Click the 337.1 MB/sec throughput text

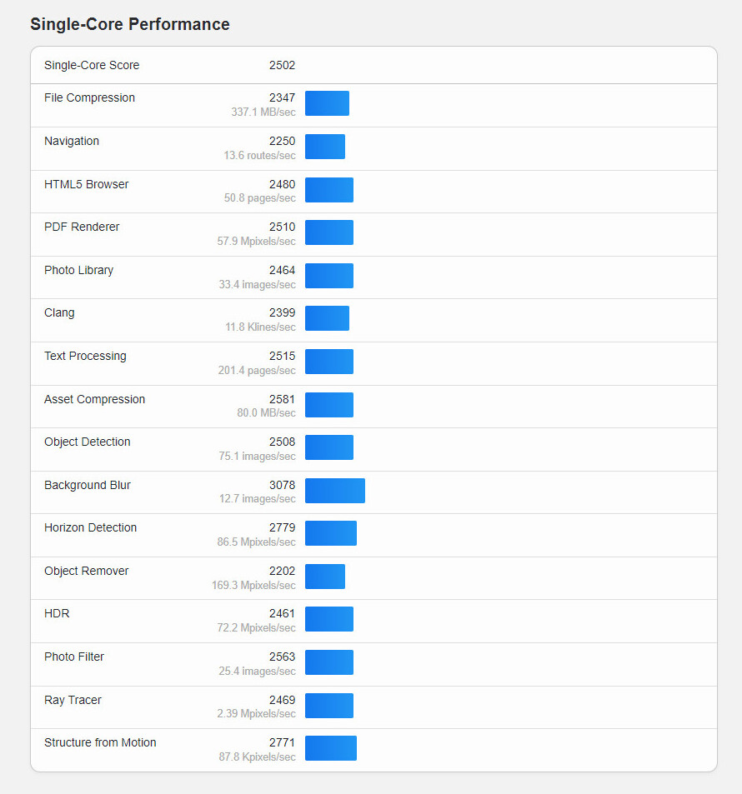click(263, 112)
